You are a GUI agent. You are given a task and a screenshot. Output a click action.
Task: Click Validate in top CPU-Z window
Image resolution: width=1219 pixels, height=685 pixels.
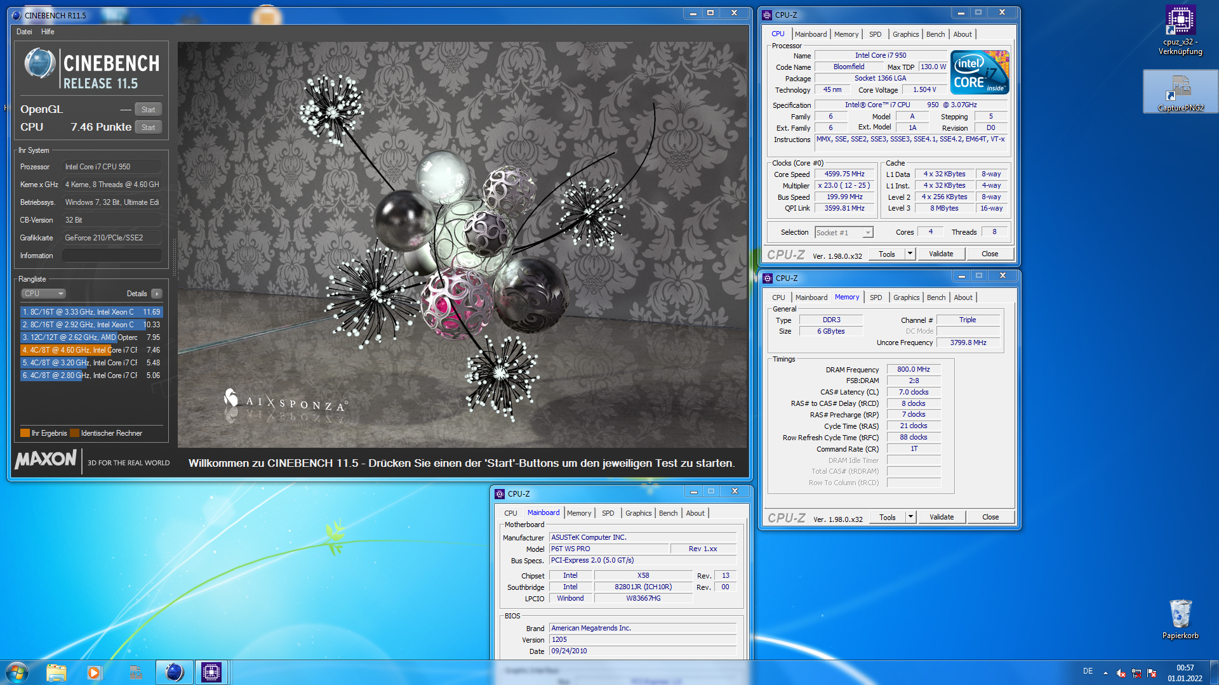pos(941,254)
